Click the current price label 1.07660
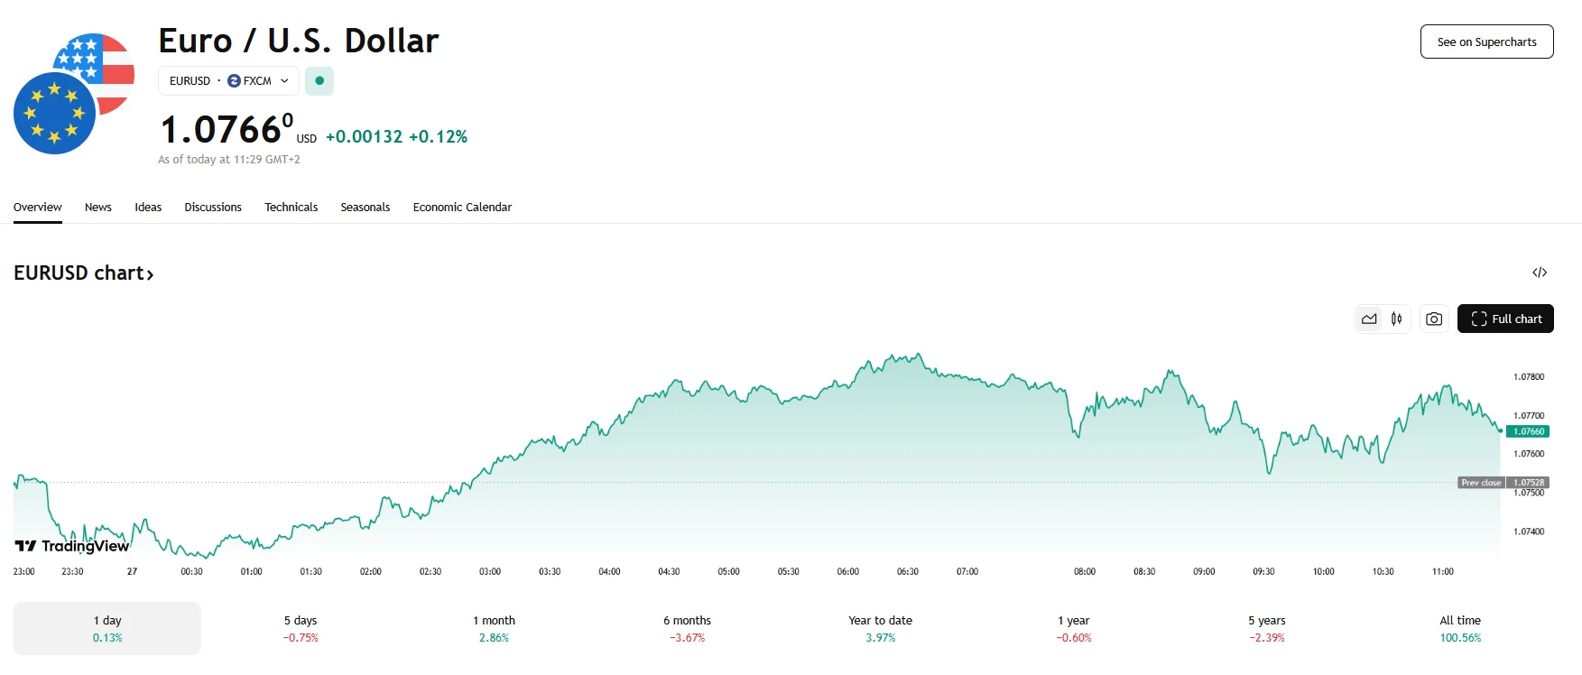Viewport: 1582px width, 675px height. click(x=1528, y=431)
